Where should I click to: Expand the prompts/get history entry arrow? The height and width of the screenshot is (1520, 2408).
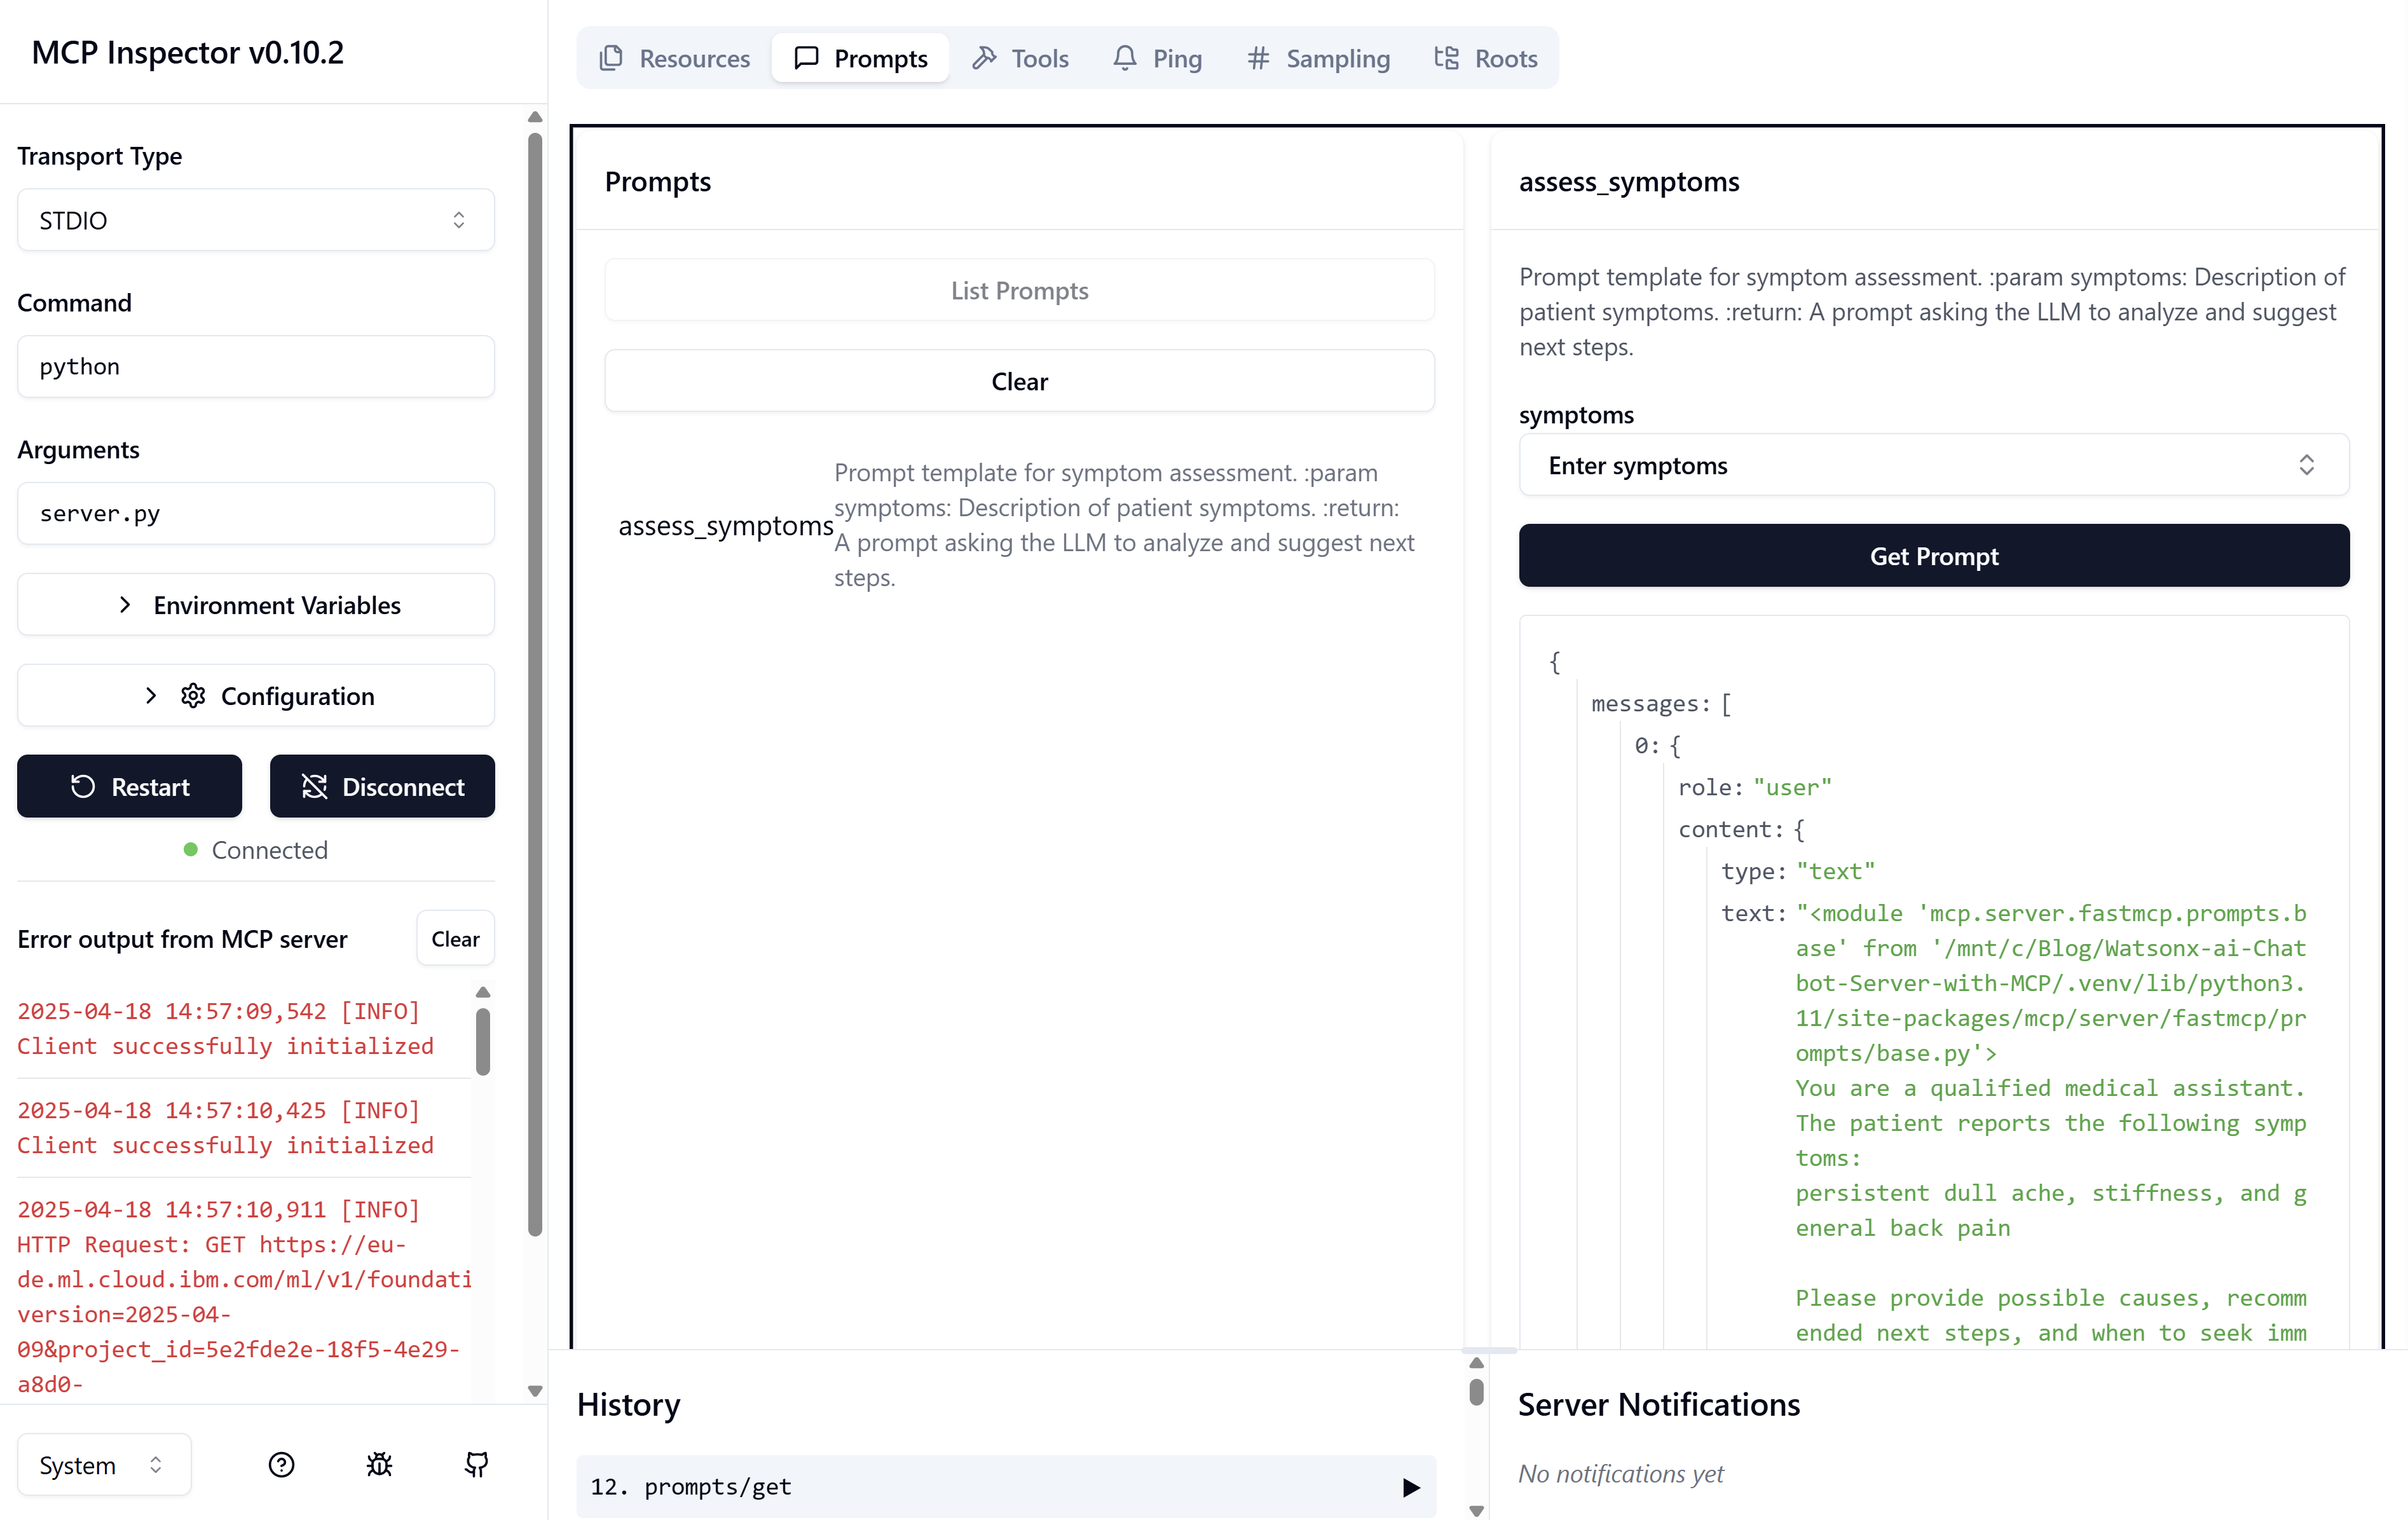pos(1411,1486)
